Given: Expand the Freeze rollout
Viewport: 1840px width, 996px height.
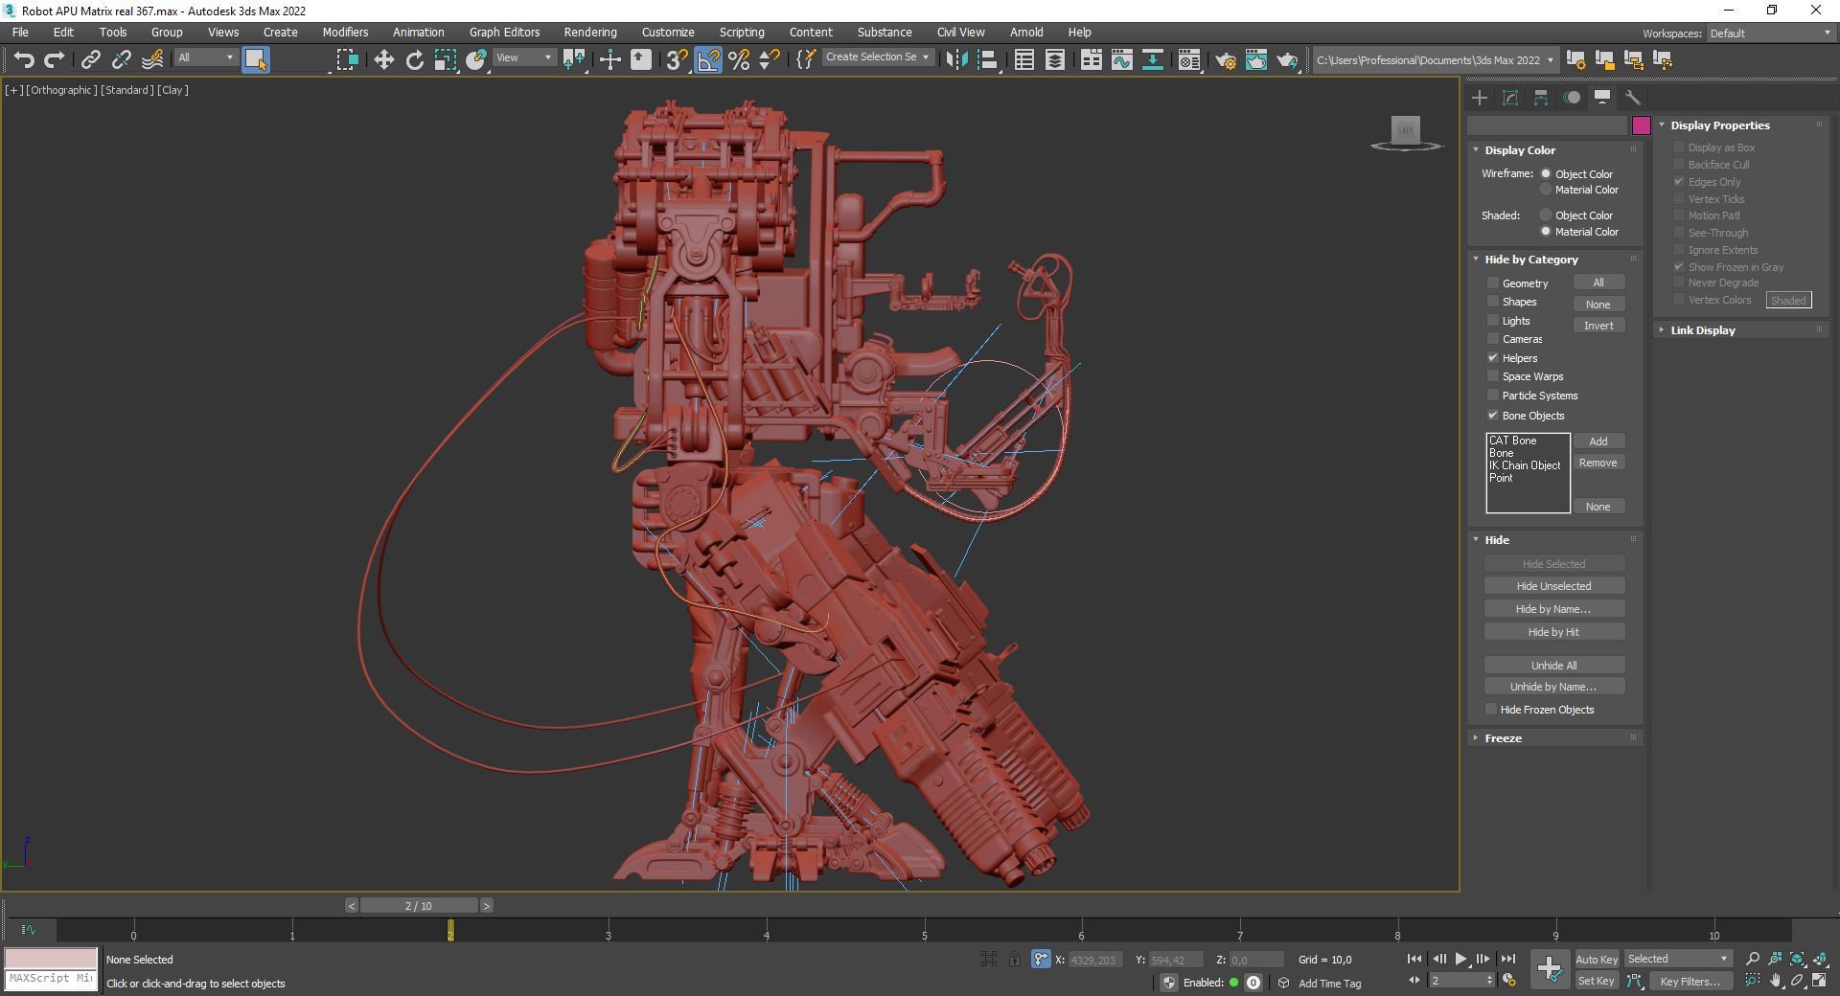Looking at the screenshot, I should [1503, 738].
